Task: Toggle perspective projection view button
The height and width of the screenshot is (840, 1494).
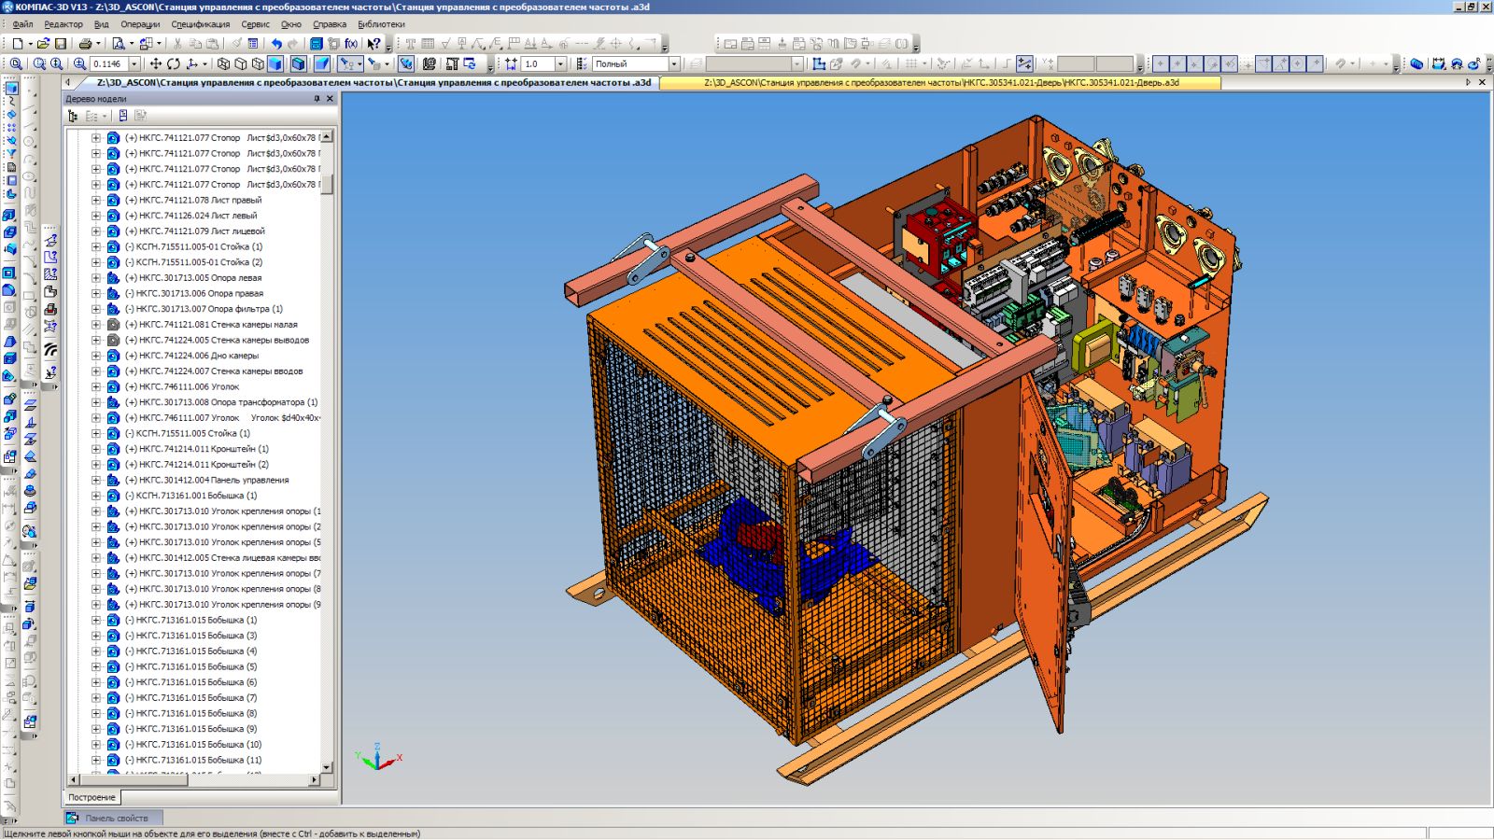Action: point(322,64)
